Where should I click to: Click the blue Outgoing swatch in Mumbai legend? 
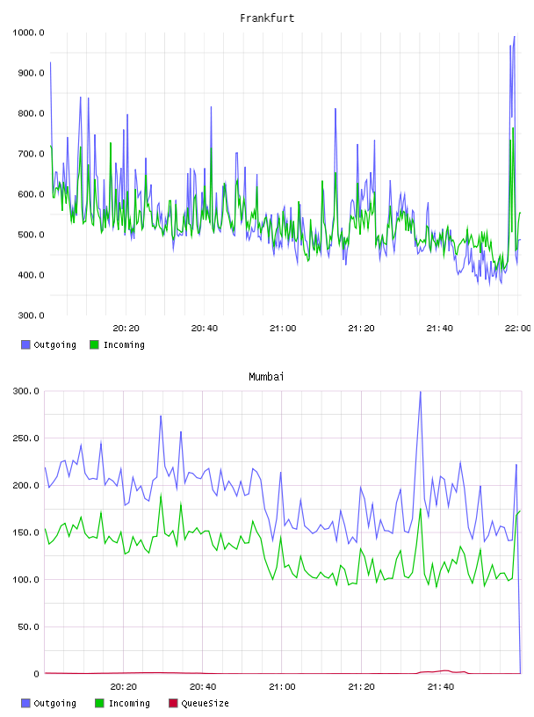coord(25,703)
